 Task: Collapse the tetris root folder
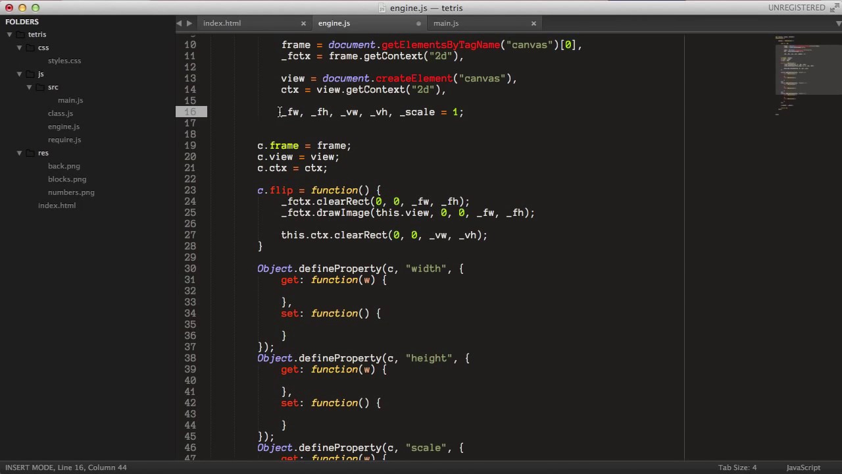tap(9, 34)
